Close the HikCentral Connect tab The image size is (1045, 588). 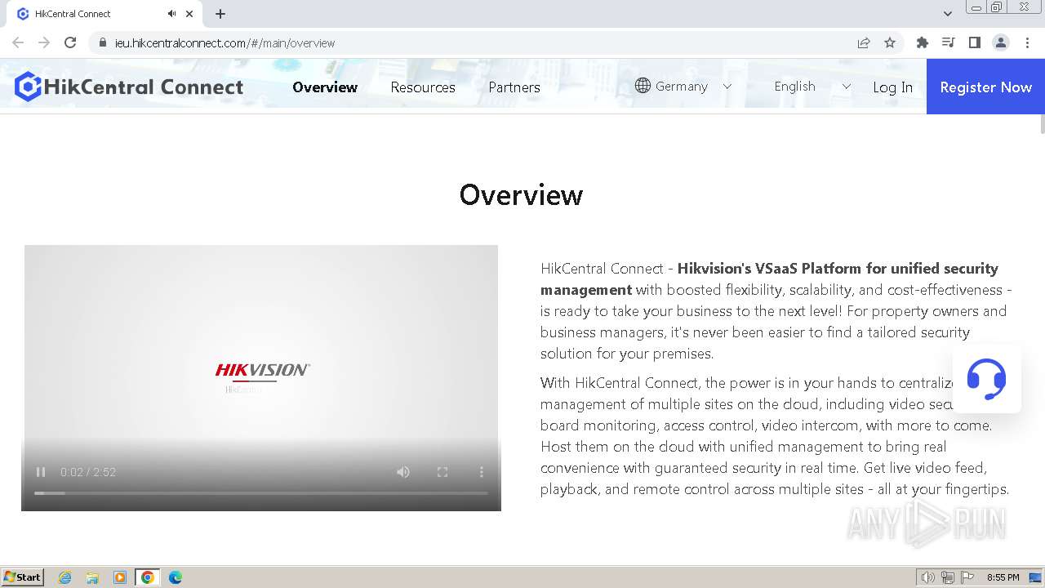tap(189, 14)
